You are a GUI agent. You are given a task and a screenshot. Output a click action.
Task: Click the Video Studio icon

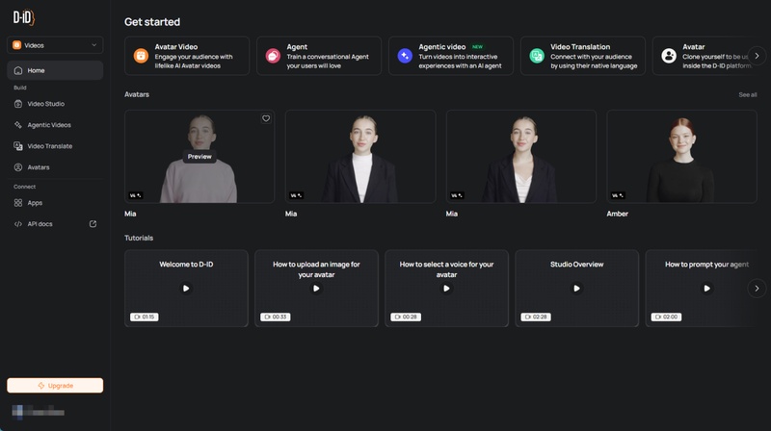(x=18, y=104)
